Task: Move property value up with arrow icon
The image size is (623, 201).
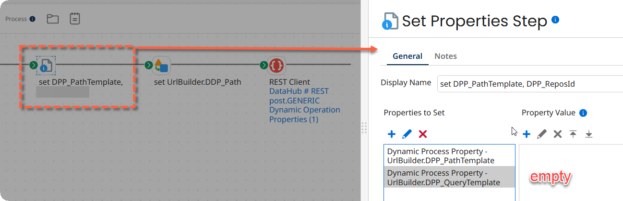Action: [x=573, y=134]
